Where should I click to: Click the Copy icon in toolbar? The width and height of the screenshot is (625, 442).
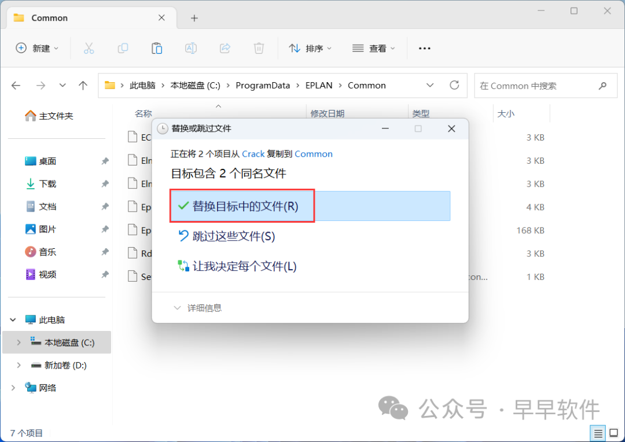pos(123,49)
